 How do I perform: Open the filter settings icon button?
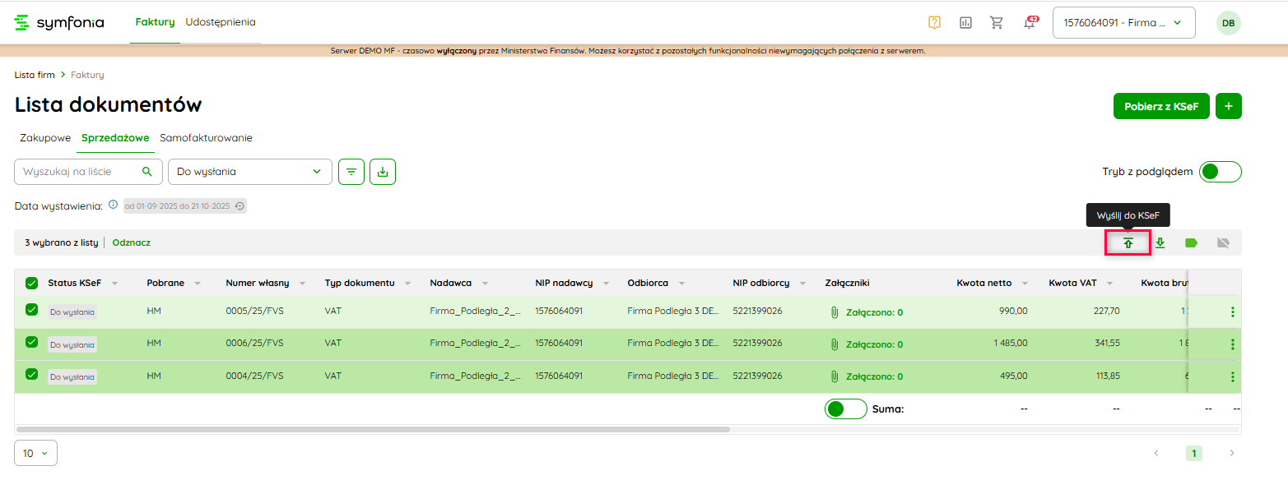coord(351,172)
